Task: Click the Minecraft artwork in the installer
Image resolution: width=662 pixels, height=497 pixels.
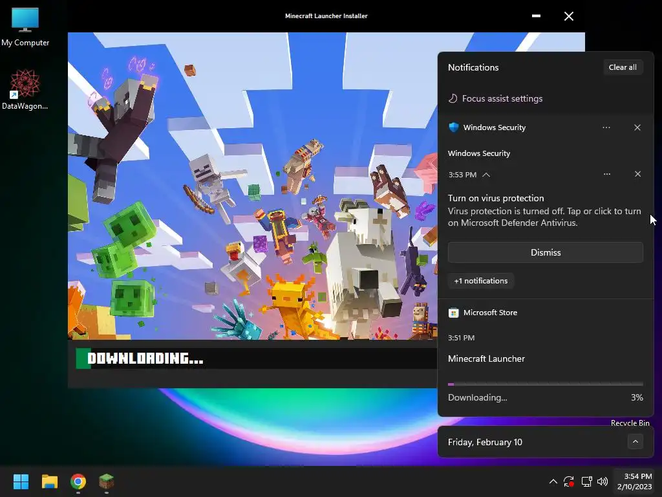Action: tap(253, 186)
